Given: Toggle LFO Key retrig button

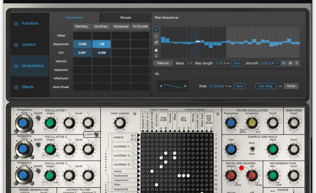Looking at the screenshot, I should tap(266, 86).
